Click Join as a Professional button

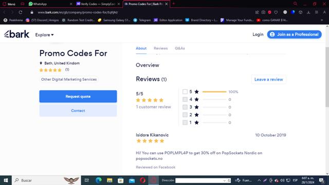point(294,34)
